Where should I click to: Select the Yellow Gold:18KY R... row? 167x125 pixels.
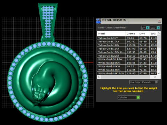click(127, 52)
